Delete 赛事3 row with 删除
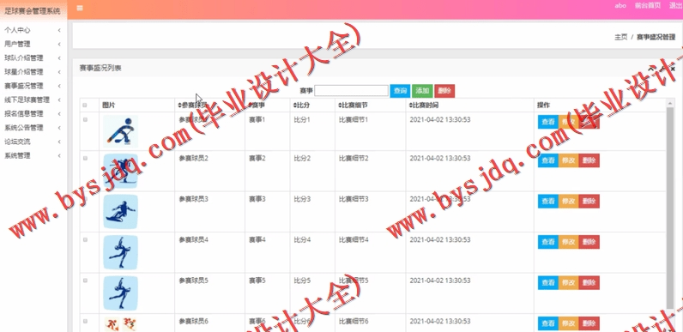Image resolution: width=683 pixels, height=332 pixels. coord(589,202)
